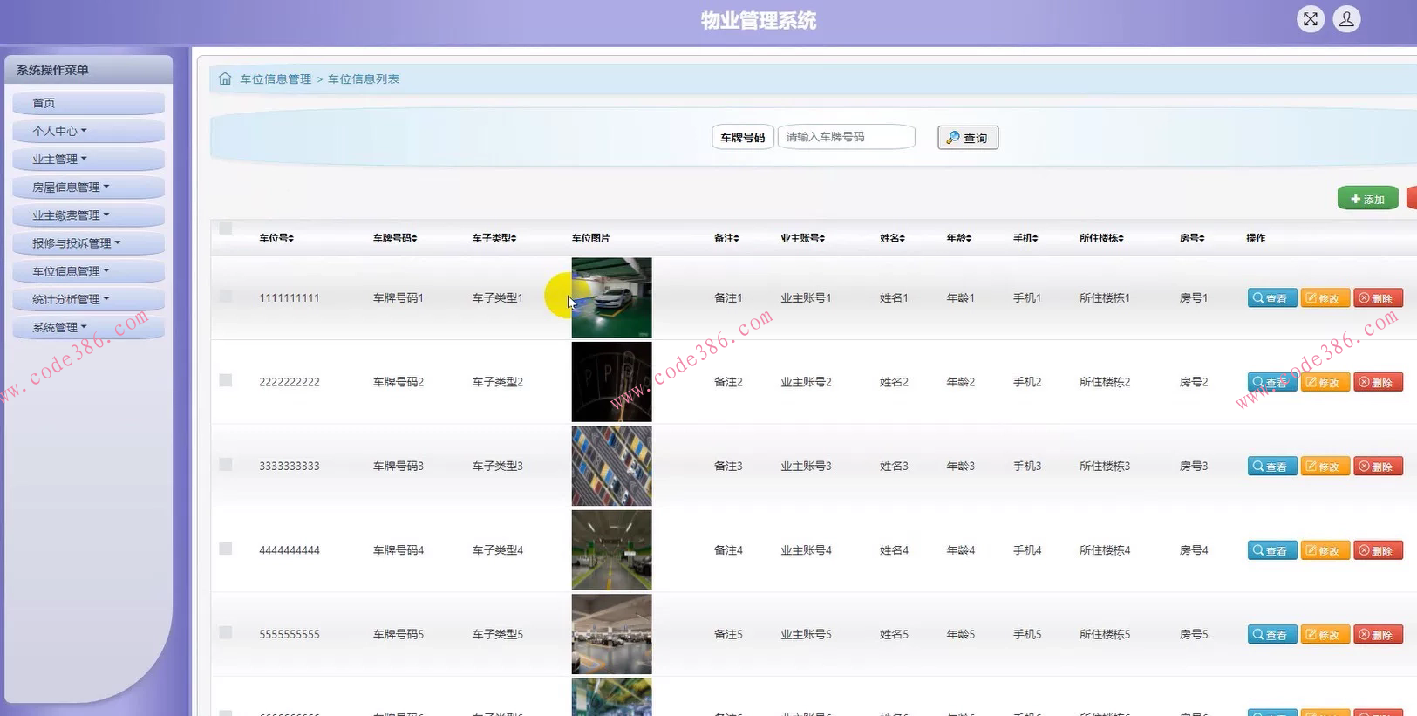This screenshot has height=716, width=1417.
Task: Click 车位信息列表 breadcrumb link
Action: [364, 79]
